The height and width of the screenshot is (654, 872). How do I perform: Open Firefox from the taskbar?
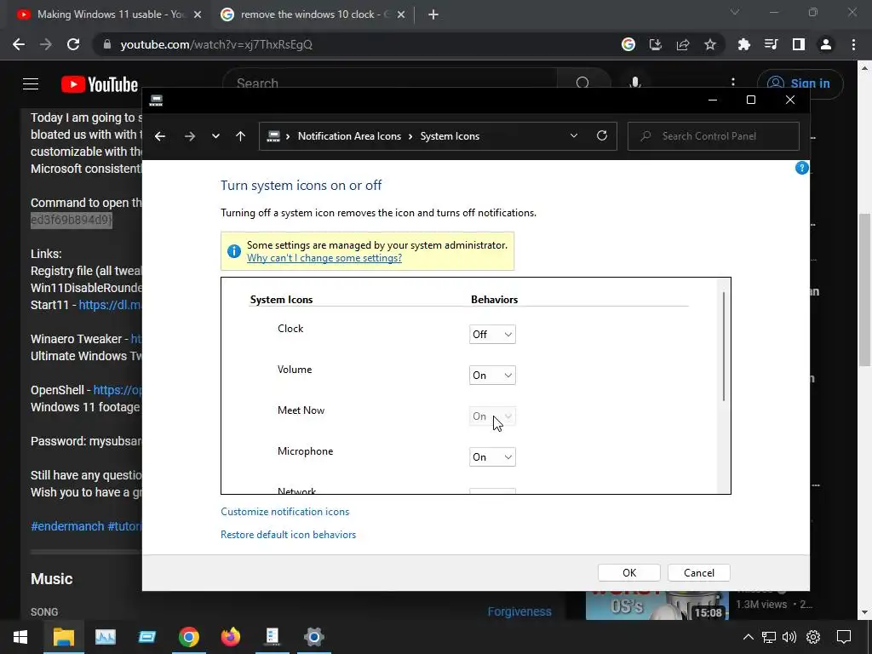pos(230,637)
